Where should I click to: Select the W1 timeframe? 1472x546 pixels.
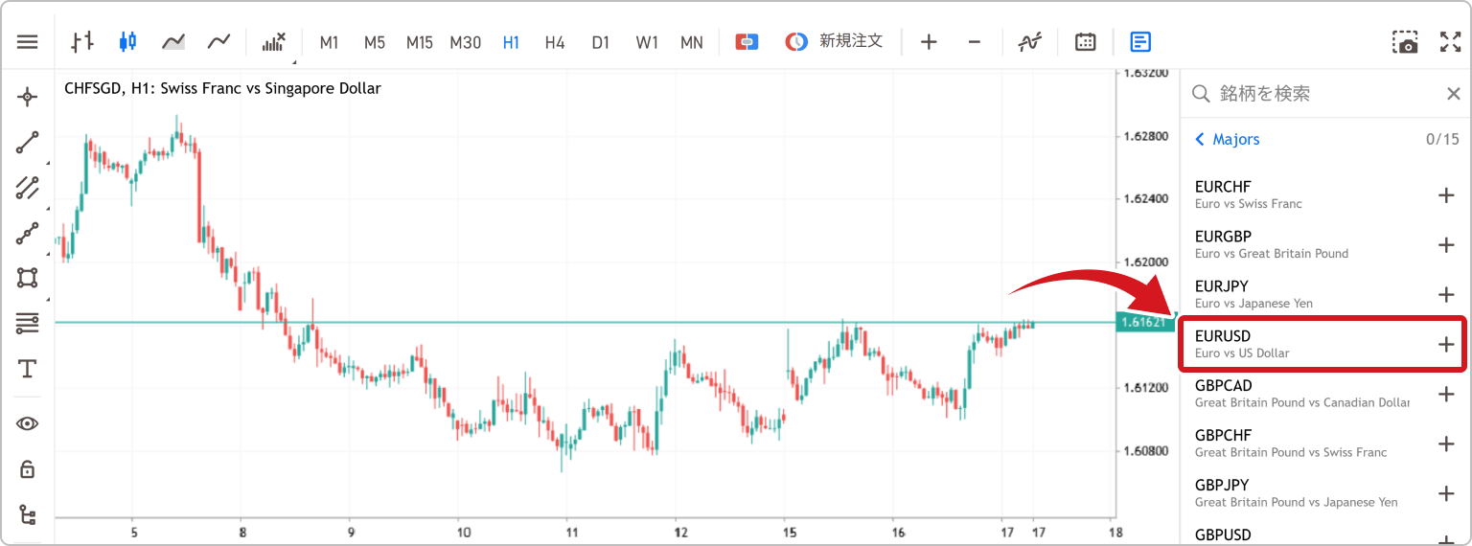[x=647, y=43]
